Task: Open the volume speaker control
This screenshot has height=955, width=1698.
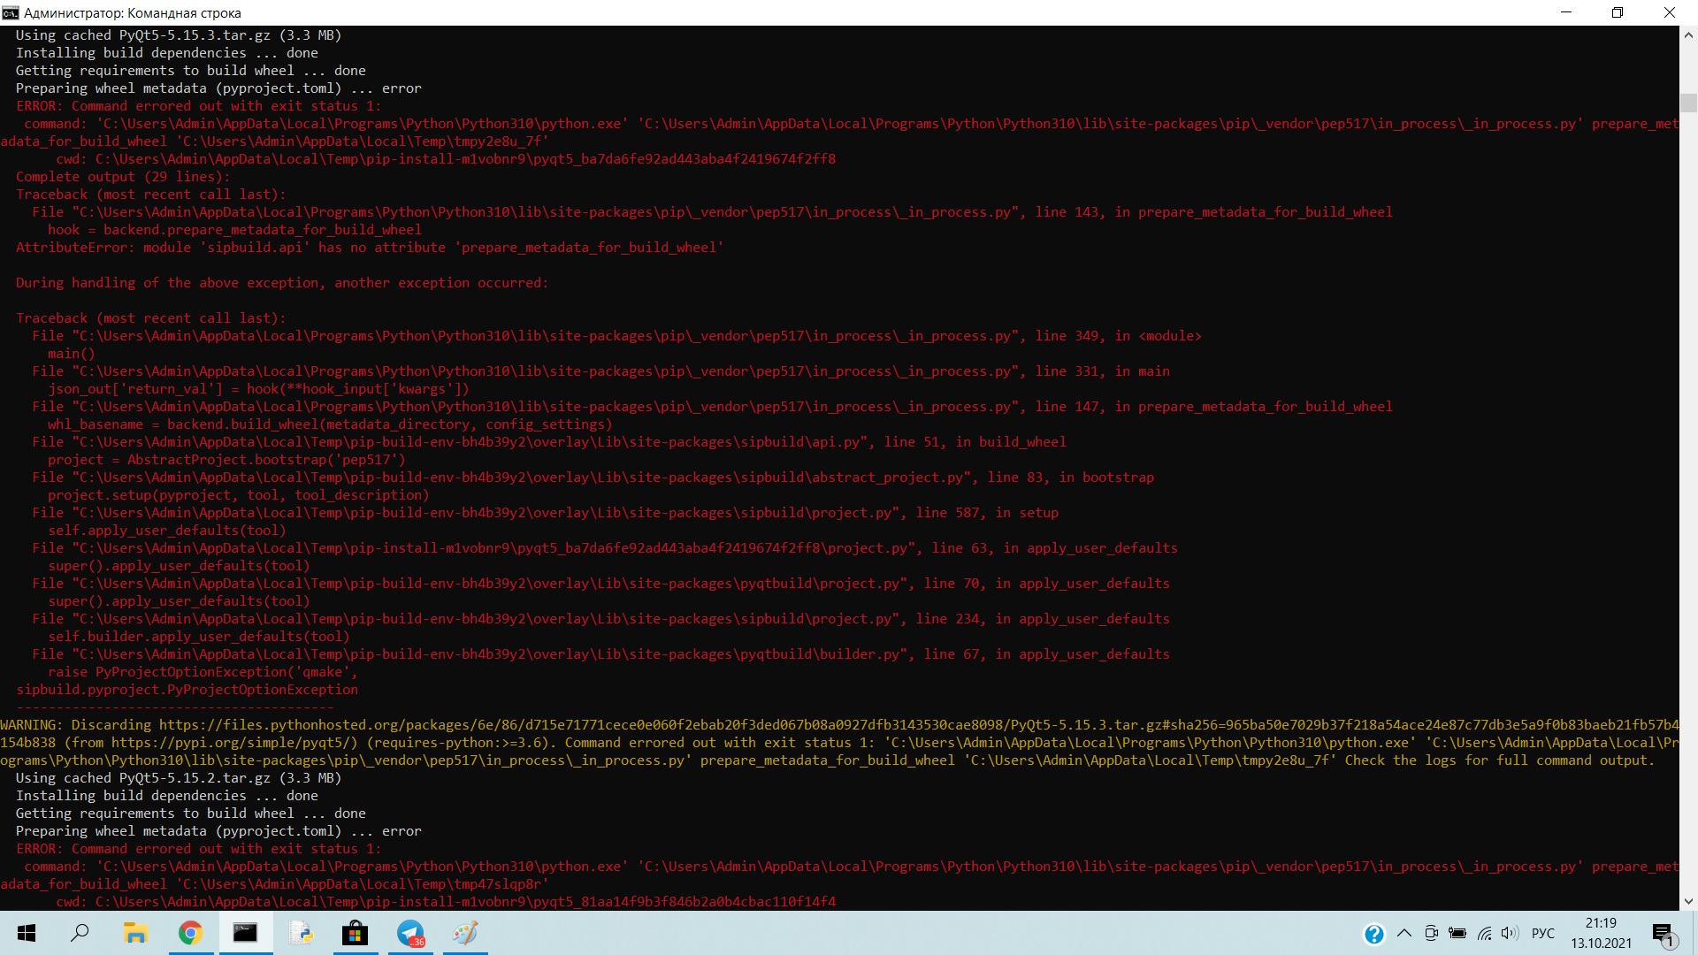Action: (1510, 933)
